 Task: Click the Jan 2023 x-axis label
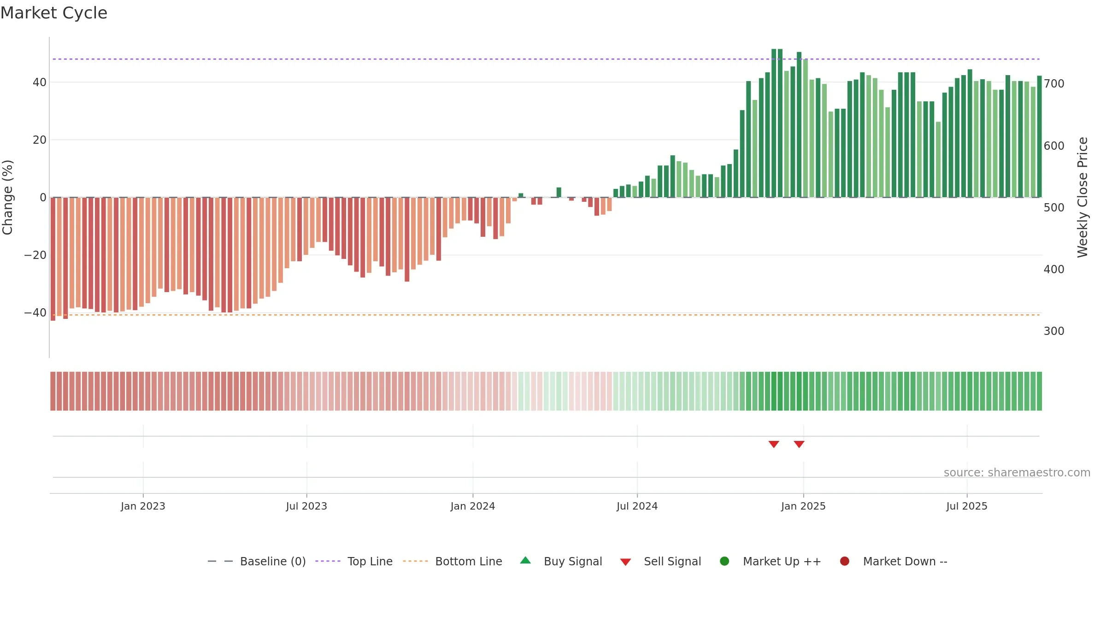pos(143,506)
